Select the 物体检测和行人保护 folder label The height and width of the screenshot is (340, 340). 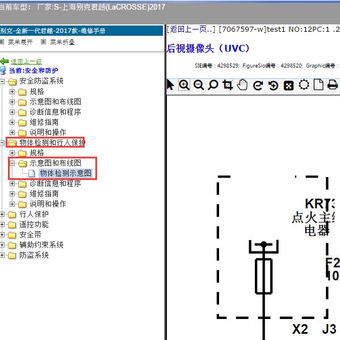coord(52,142)
